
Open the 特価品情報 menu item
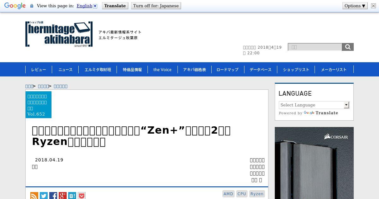132,69
